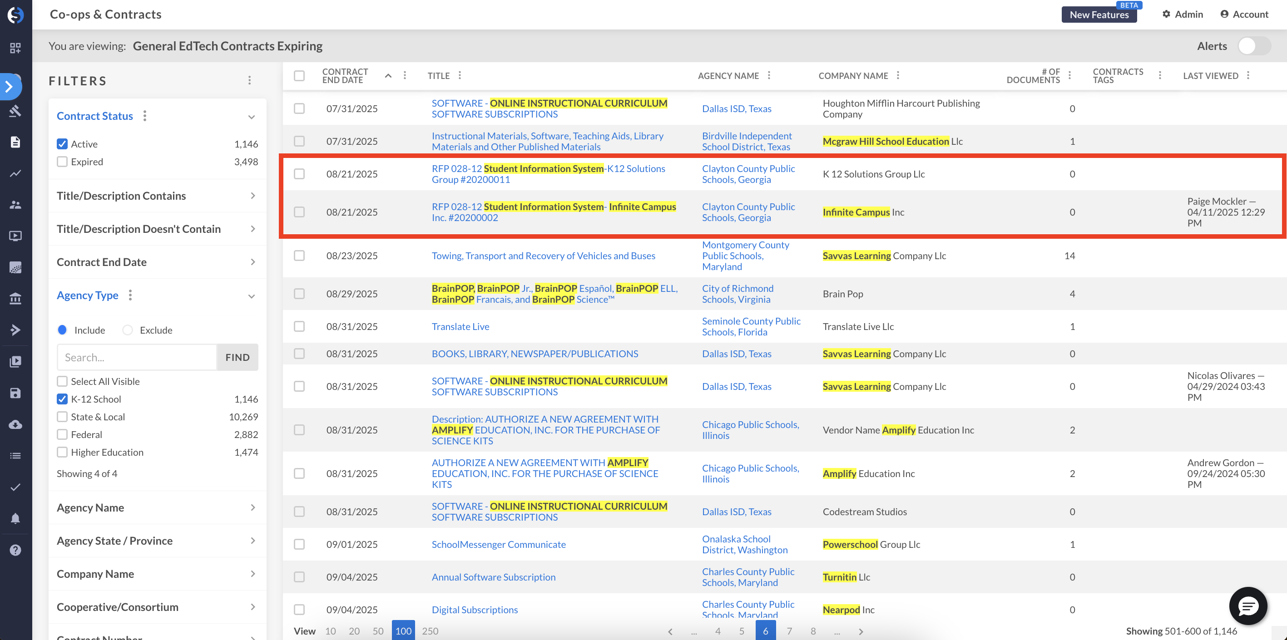Open the Admin menu
1287x640 pixels.
(x=1182, y=14)
